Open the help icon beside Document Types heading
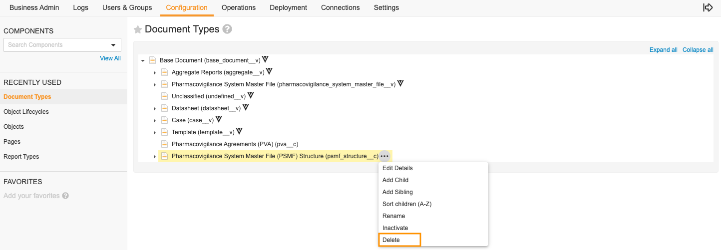Viewport: 721px width, 250px height. click(x=227, y=29)
